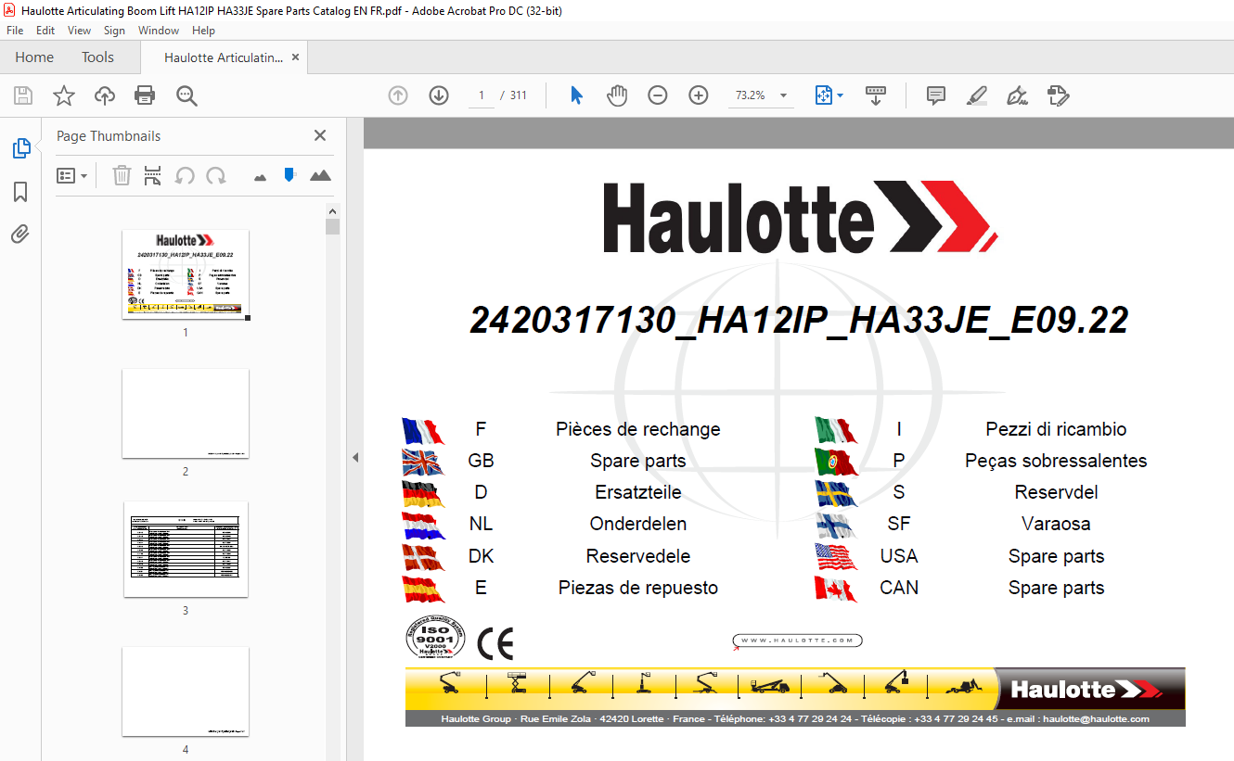Rotate page clockwise
The width and height of the screenshot is (1234, 761).
(x=216, y=175)
